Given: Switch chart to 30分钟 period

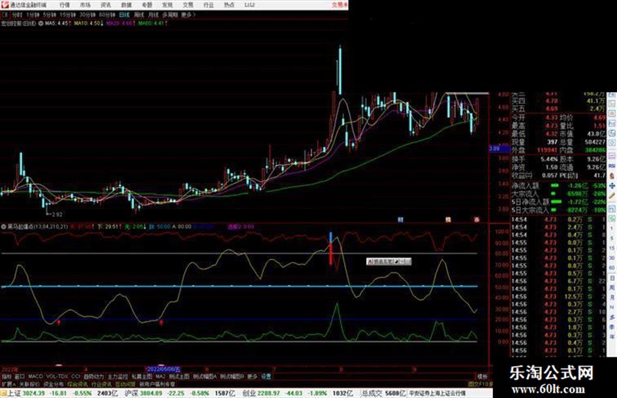Looking at the screenshot, I should click(87, 14).
